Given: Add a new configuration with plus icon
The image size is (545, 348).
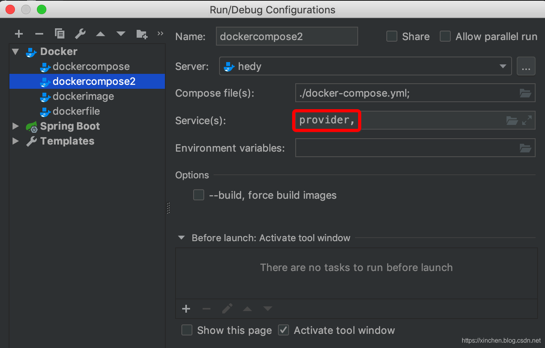Looking at the screenshot, I should click(18, 34).
